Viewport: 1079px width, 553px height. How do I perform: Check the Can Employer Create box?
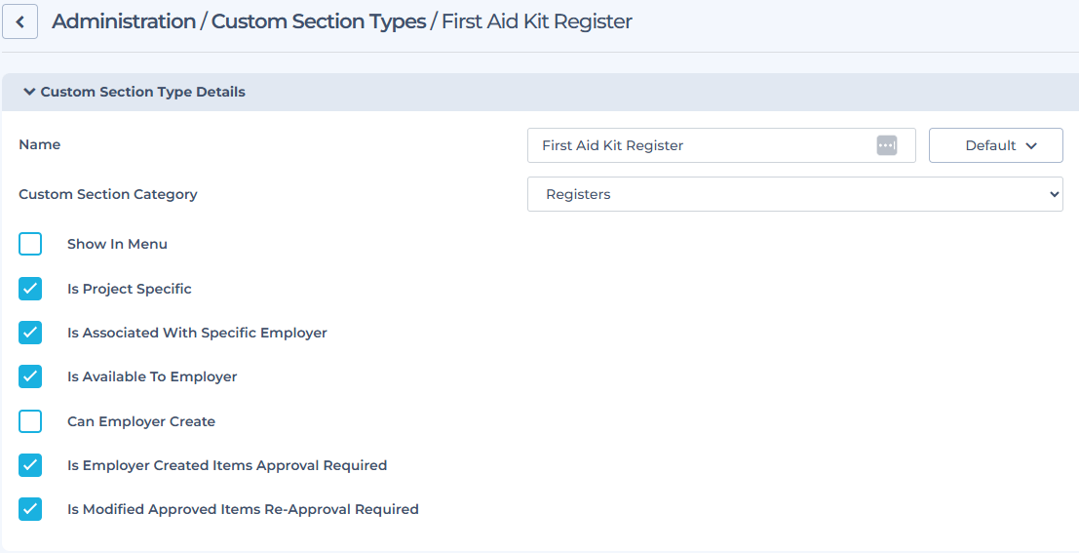(x=30, y=421)
